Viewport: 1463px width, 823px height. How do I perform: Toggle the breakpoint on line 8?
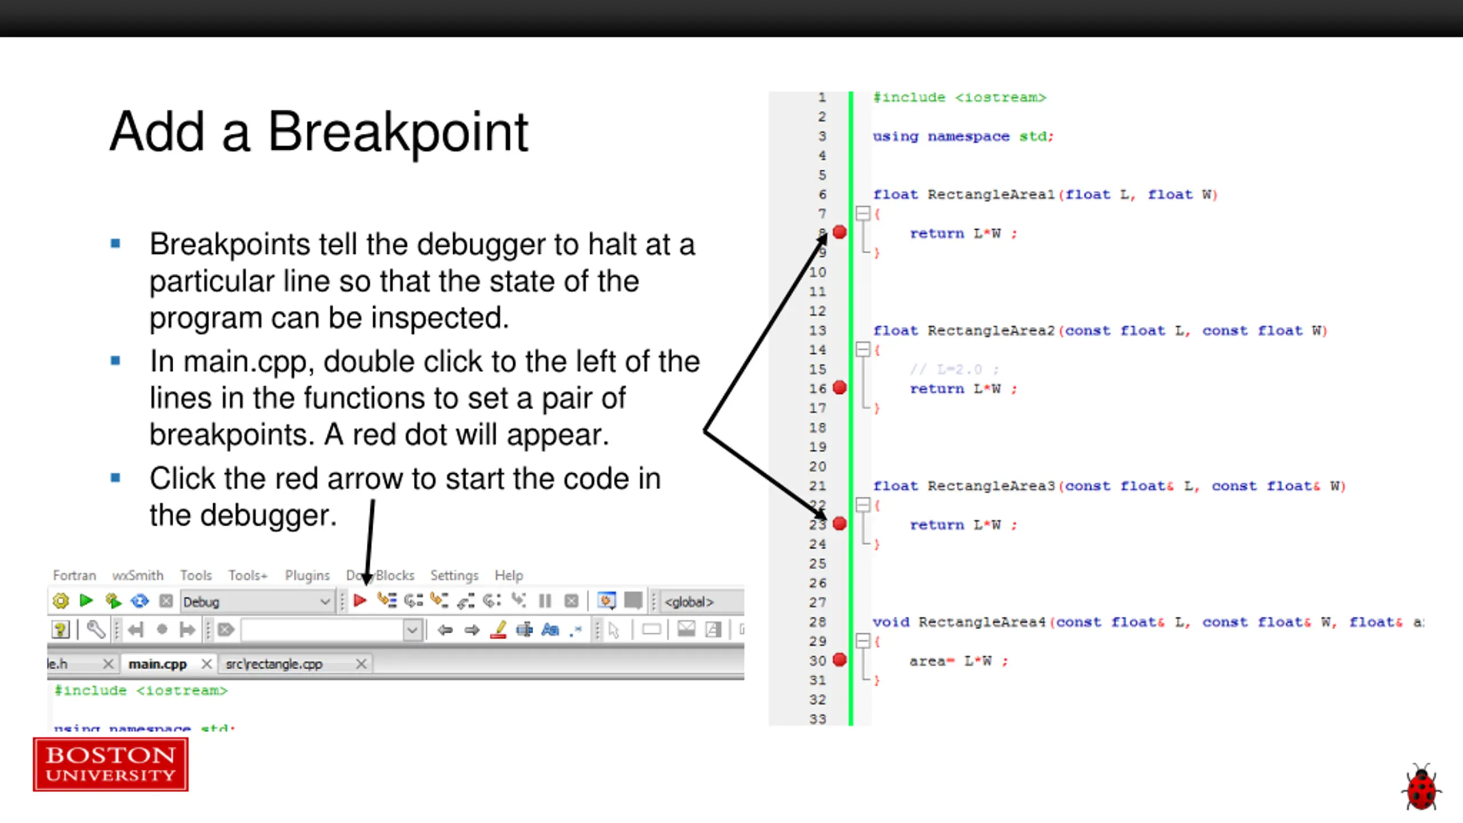840,233
